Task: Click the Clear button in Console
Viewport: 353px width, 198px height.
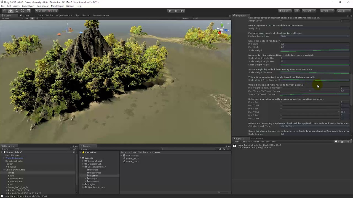Action: (236, 142)
